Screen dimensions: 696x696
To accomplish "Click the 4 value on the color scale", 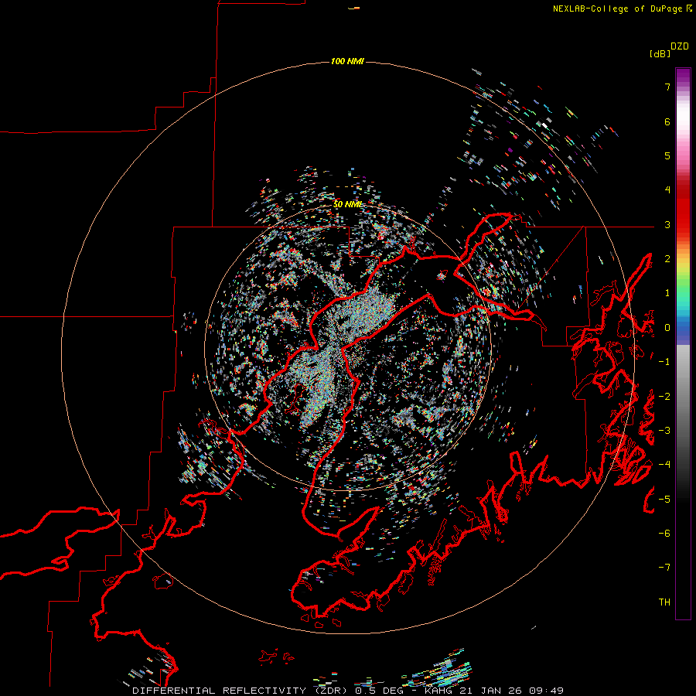I will 667,190.
